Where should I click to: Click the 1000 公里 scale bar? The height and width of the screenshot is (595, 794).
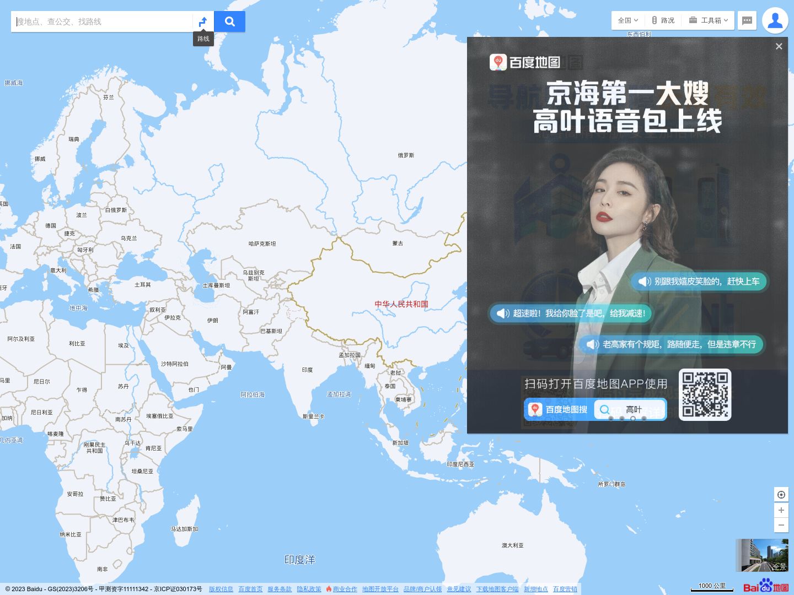[x=712, y=587]
